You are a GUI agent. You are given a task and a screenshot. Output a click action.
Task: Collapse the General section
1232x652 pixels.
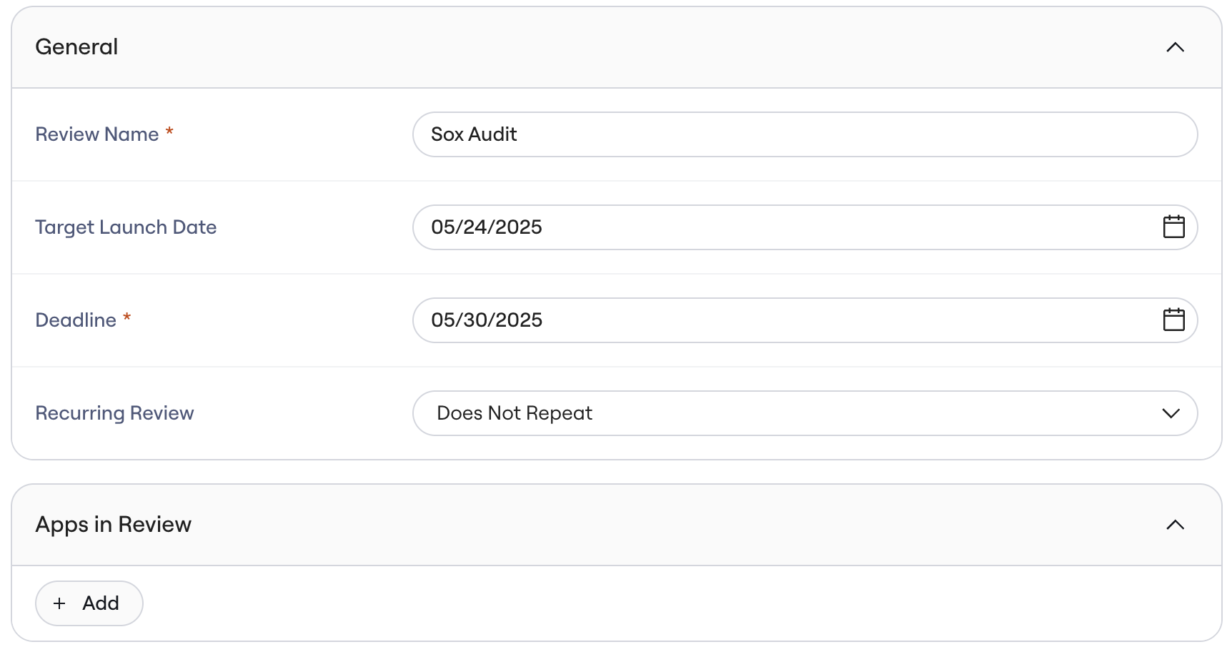click(x=1175, y=47)
